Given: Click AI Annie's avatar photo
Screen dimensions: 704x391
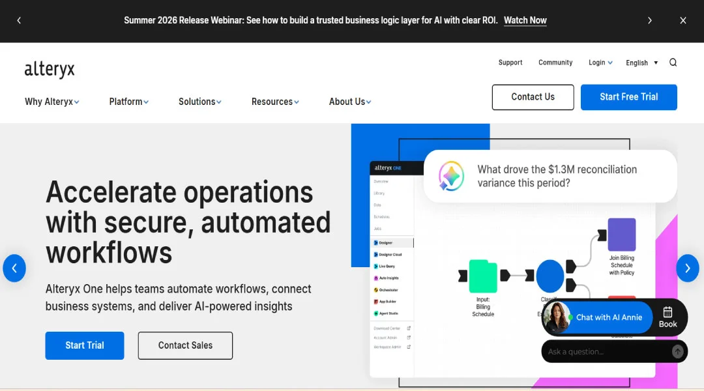Looking at the screenshot, I should pos(556,317).
